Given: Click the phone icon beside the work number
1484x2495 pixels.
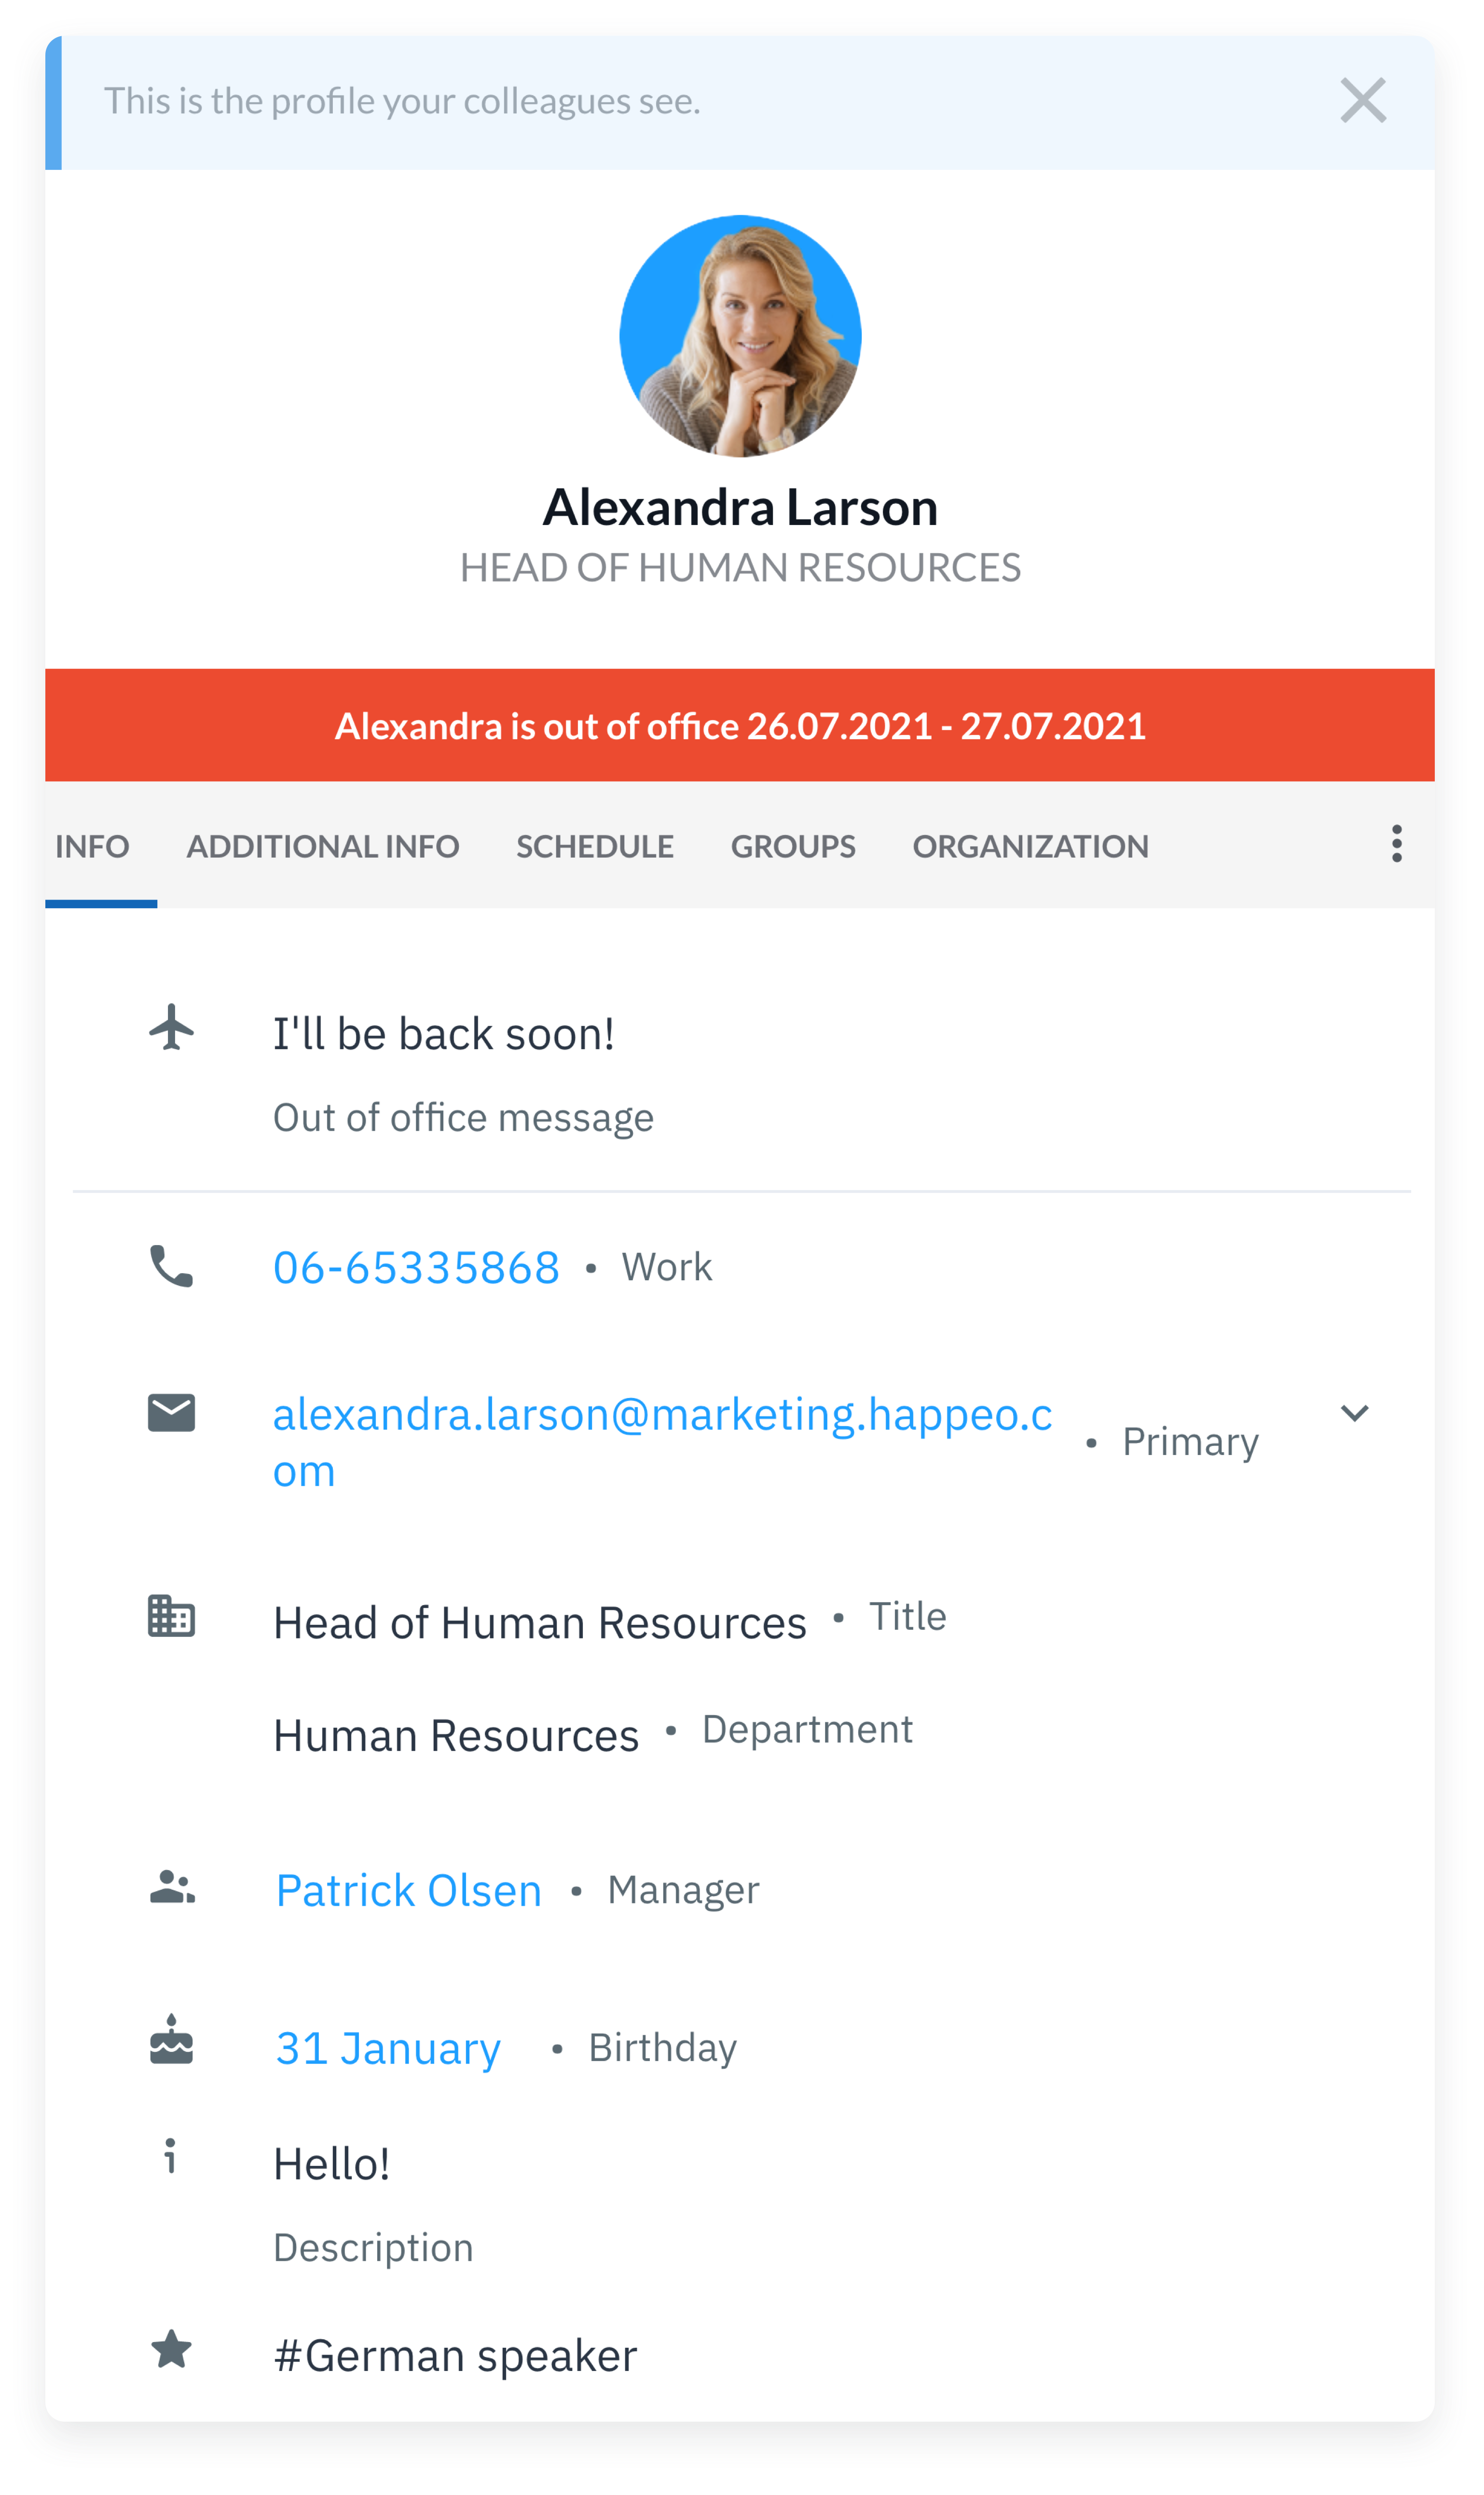Looking at the screenshot, I should pyautogui.click(x=172, y=1266).
